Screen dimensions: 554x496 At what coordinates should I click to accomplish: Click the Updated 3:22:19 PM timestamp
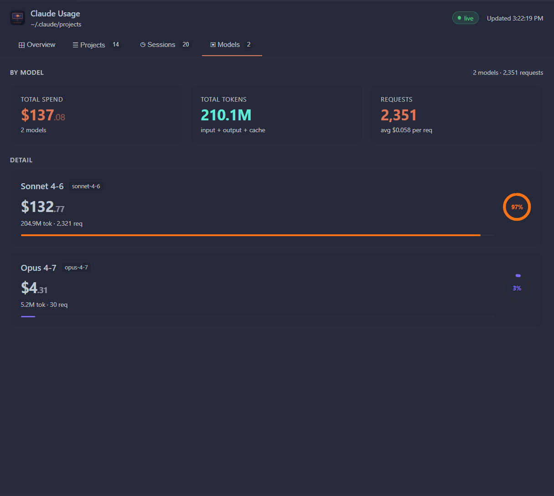515,18
